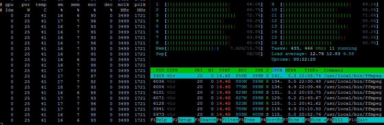The image size is (384, 125).
Task: Click the CPU 9 meter showing 69.1%
Action: pyautogui.click(x=325, y=4)
